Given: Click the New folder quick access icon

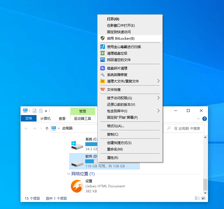Looking at the screenshot, I should click(41, 111).
